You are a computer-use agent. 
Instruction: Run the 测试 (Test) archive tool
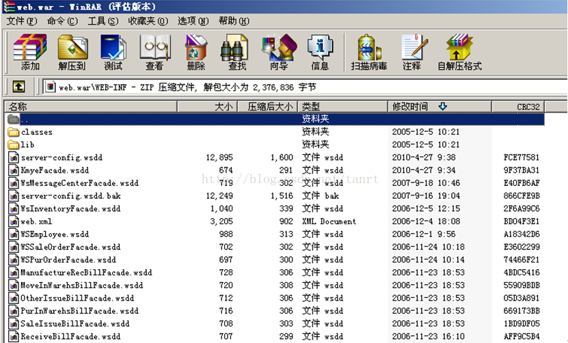(113, 52)
